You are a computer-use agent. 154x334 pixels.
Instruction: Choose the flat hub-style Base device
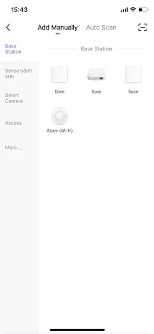96,75
